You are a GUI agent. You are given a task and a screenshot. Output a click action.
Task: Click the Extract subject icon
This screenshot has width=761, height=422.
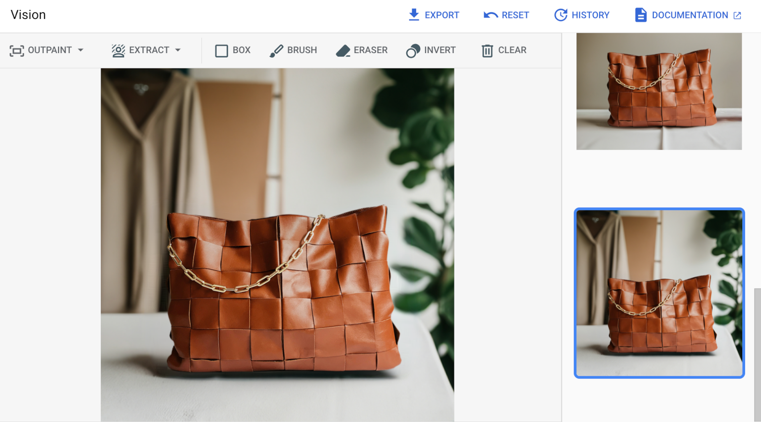point(119,50)
